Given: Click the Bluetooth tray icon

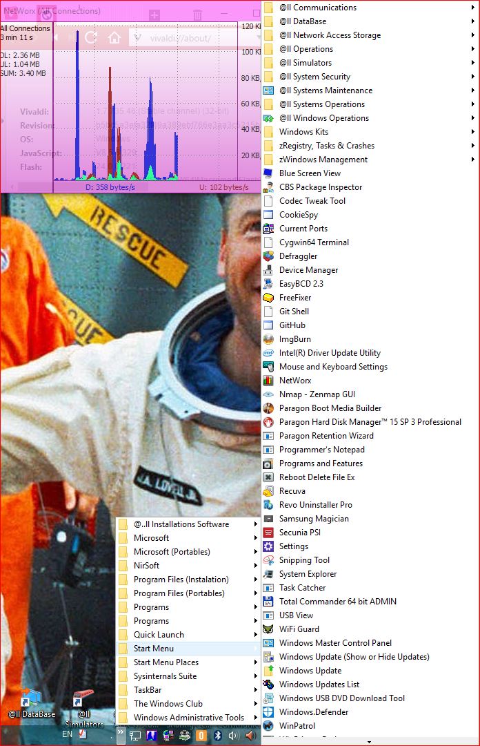Looking at the screenshot, I should [217, 735].
